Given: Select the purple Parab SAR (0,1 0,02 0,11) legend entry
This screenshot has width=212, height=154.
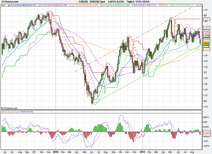Looking at the screenshot, I should (x=144, y=5).
